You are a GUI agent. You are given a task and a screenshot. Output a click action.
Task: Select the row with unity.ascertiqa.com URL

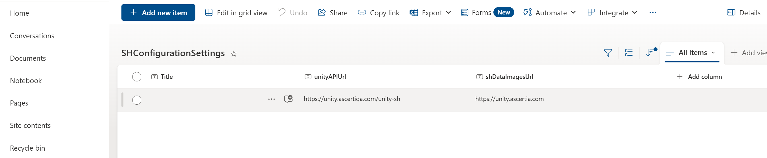[x=137, y=100]
